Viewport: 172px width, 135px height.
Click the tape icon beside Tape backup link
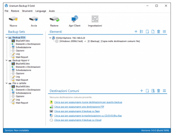[51, 111]
